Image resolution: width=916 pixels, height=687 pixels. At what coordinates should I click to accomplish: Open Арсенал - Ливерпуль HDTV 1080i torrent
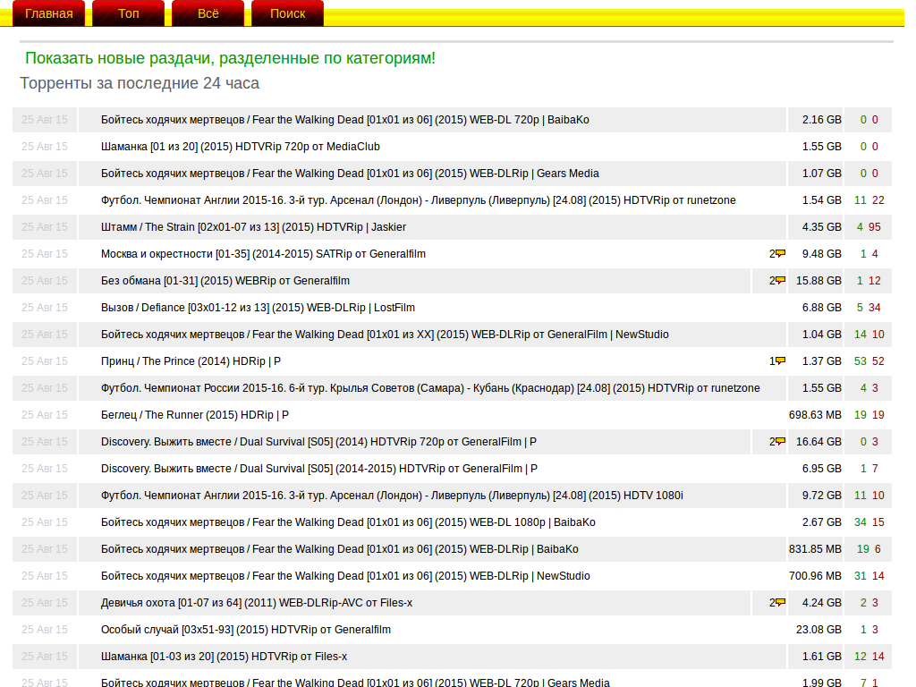click(392, 496)
